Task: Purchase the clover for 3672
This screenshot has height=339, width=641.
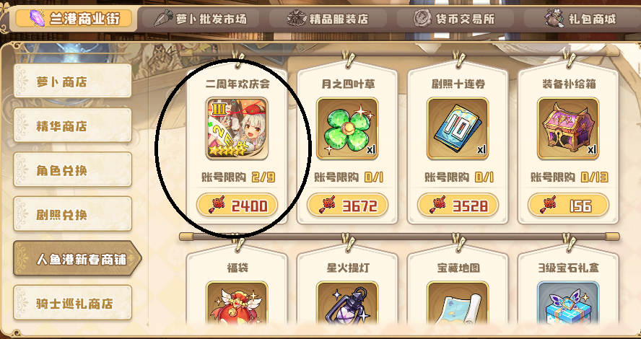Action: click(347, 205)
